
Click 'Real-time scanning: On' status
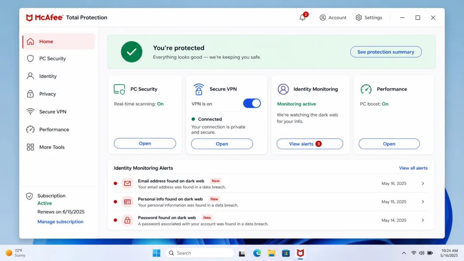(x=139, y=104)
